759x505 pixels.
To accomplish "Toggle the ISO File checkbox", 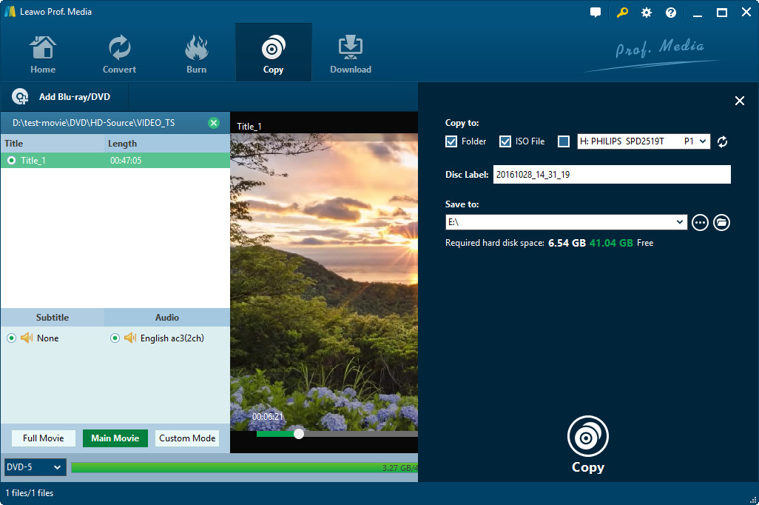I will 505,141.
